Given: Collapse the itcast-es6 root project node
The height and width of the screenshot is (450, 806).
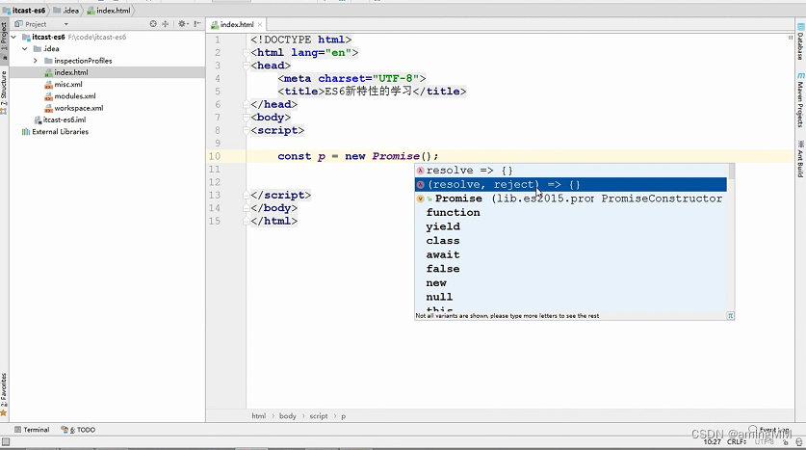Looking at the screenshot, I should [x=13, y=37].
